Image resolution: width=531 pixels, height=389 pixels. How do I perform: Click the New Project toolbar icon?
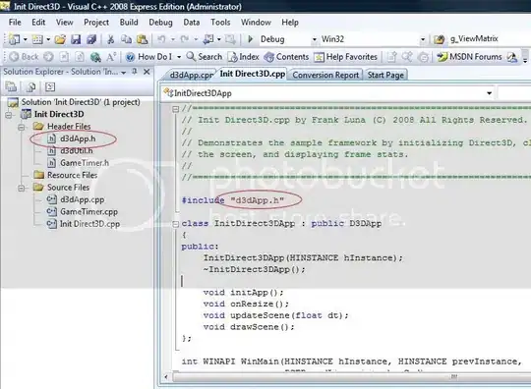[14, 39]
